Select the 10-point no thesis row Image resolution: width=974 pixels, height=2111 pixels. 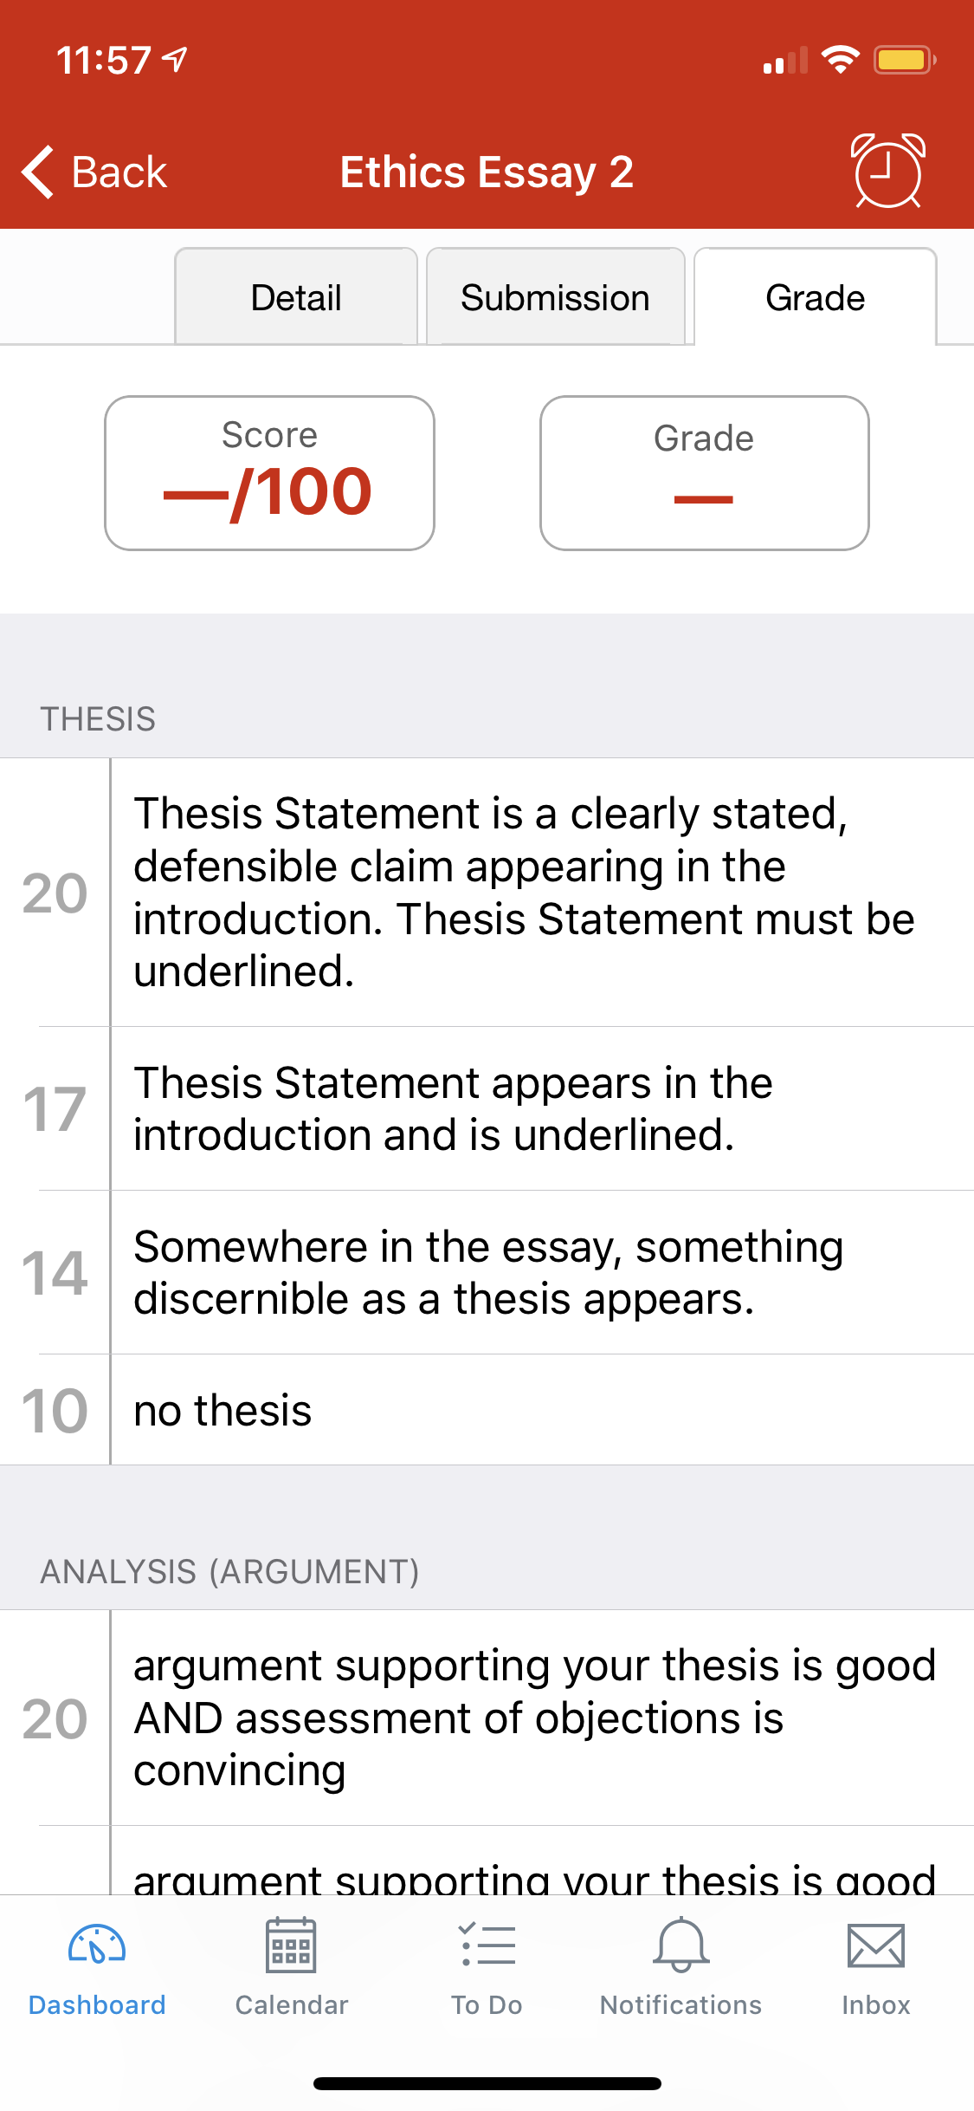[487, 1410]
